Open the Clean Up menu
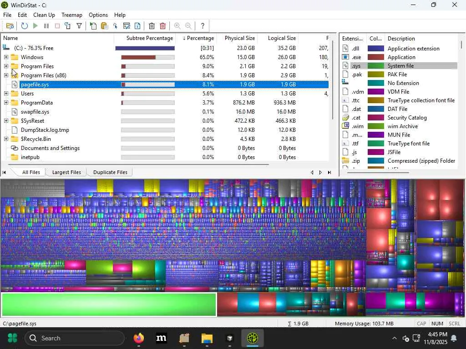The width and height of the screenshot is (466, 349). coord(44,15)
